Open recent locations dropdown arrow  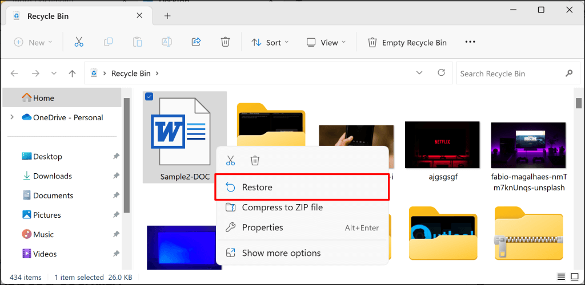54,74
